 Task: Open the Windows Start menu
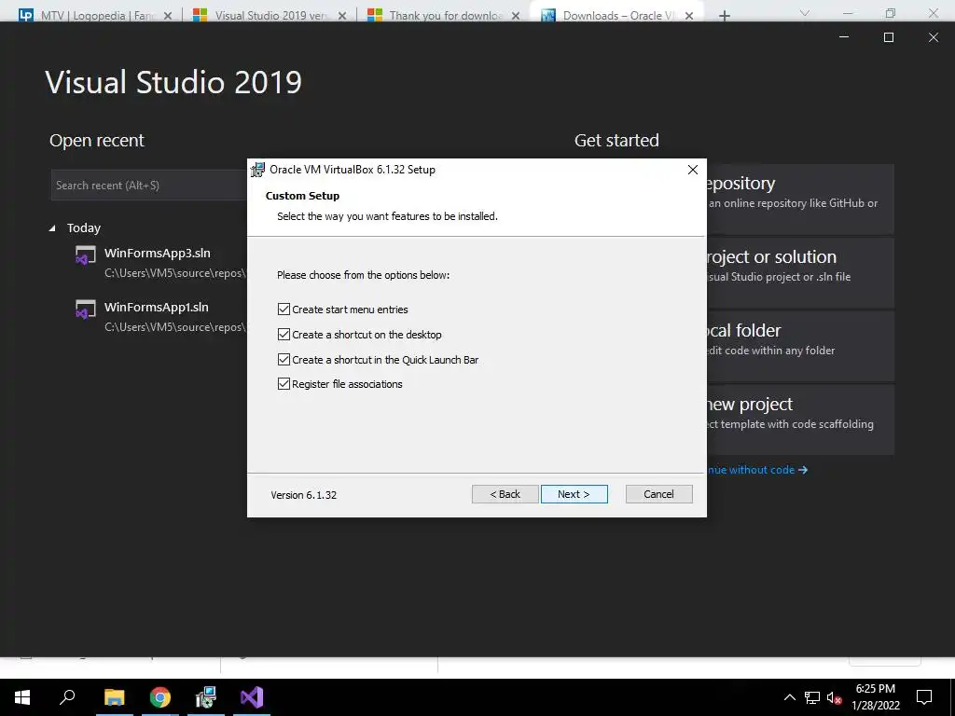[x=22, y=697]
